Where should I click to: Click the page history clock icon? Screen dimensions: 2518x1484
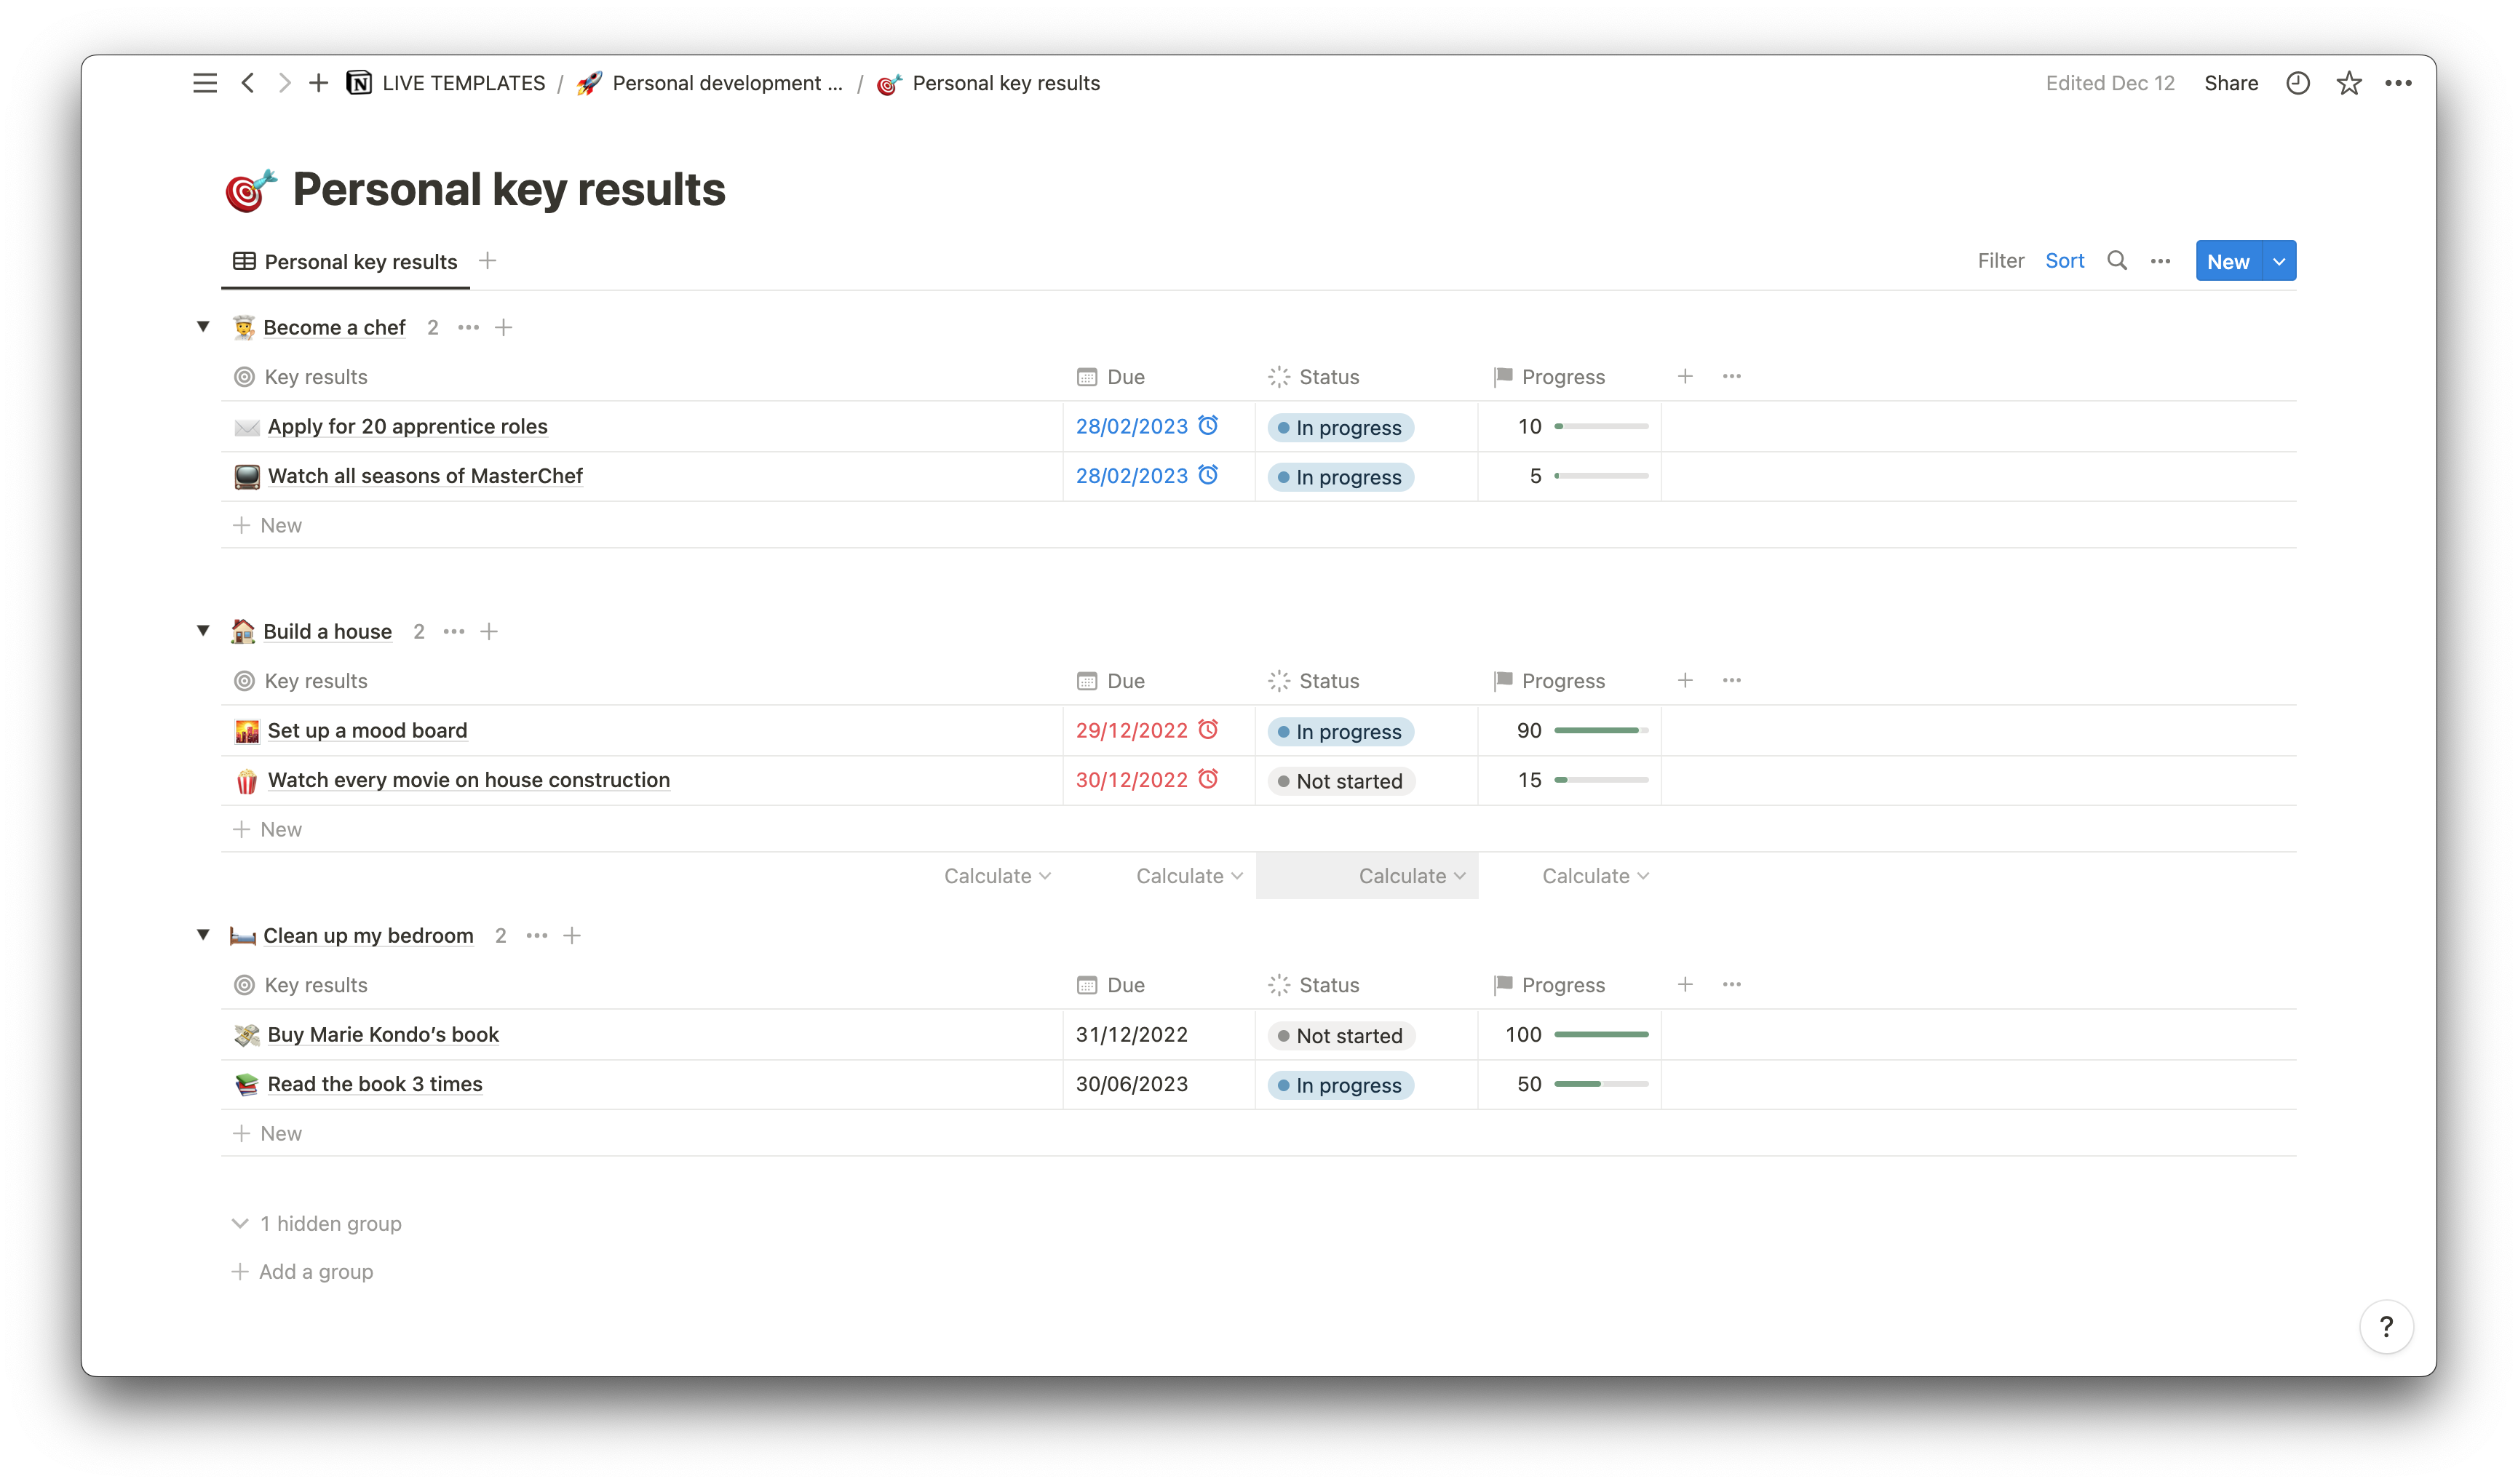click(x=2298, y=83)
